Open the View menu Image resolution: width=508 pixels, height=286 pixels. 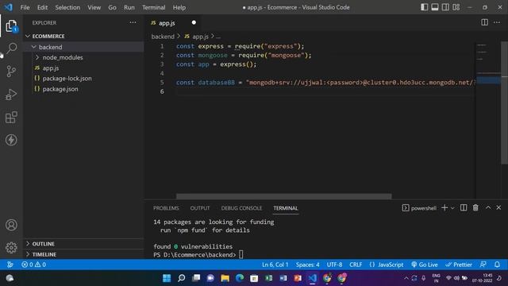click(94, 7)
